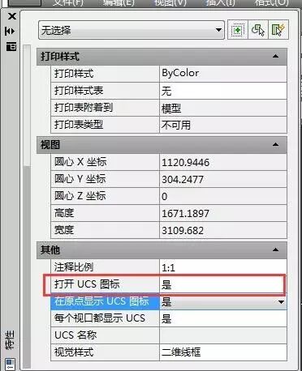302x371 pixels.
Task: Click the 打印样式表 value 无
Action: [x=223, y=91]
